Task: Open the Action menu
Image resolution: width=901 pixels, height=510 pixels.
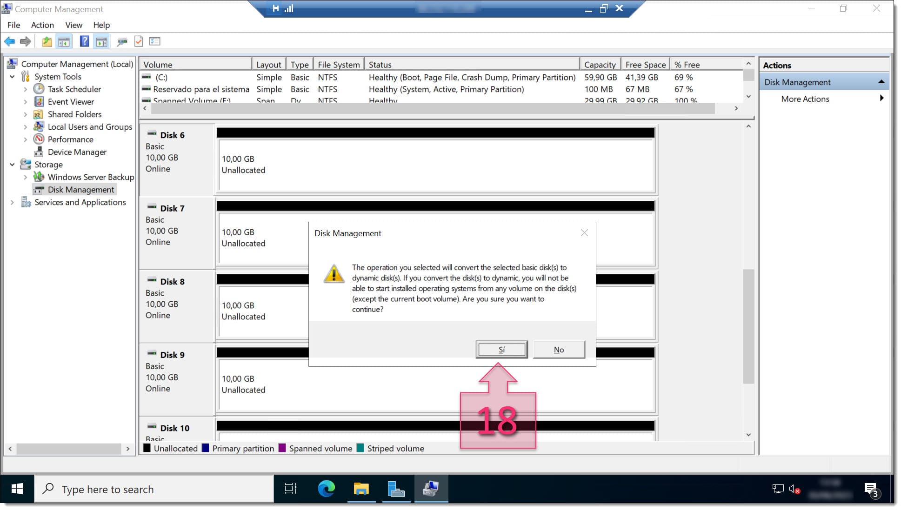Action: point(42,25)
